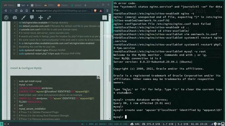
Task: Open a new tab with the plus button
Action: [x=85, y=5]
